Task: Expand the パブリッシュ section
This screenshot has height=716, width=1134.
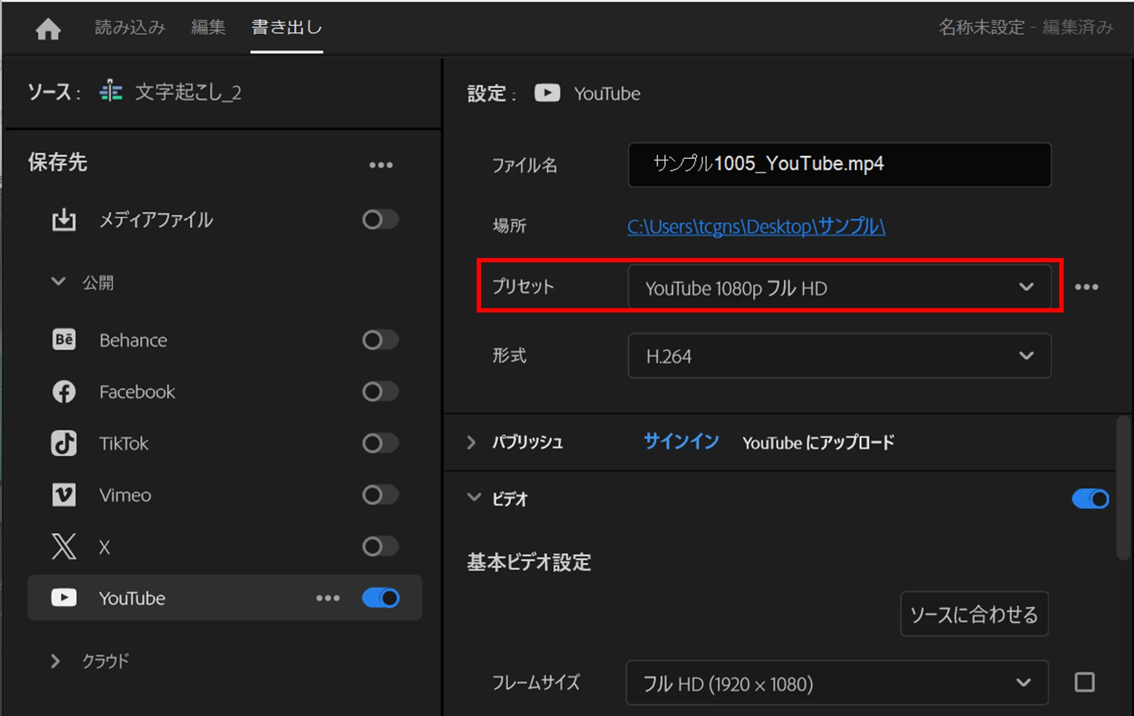Action: pos(471,442)
